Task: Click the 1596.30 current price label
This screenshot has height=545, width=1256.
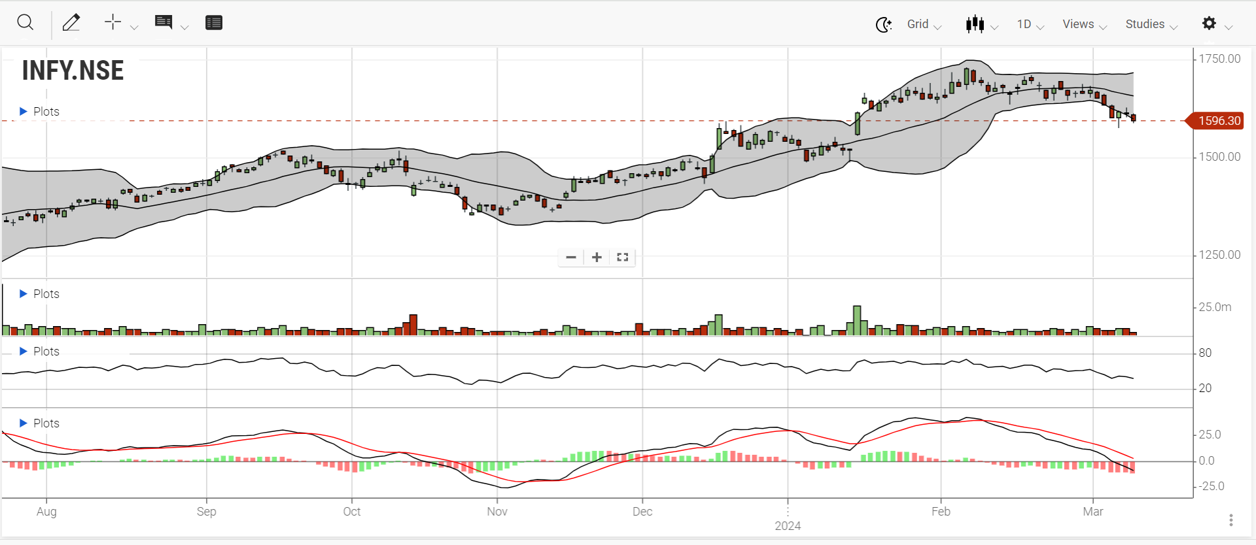Action: pyautogui.click(x=1215, y=121)
